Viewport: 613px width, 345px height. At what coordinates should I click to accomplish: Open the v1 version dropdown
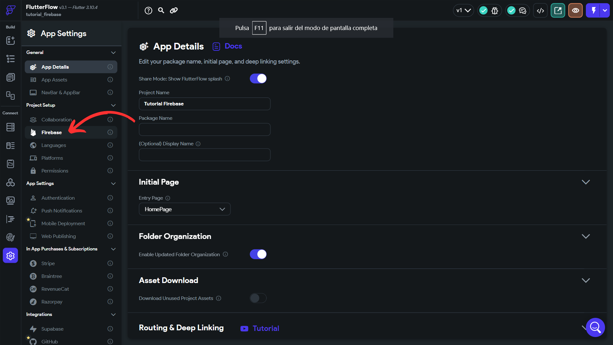point(463,10)
